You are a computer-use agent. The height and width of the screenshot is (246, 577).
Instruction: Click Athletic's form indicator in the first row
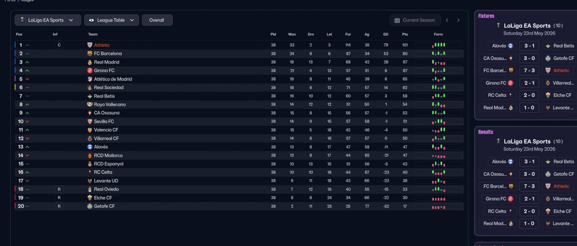click(x=438, y=45)
